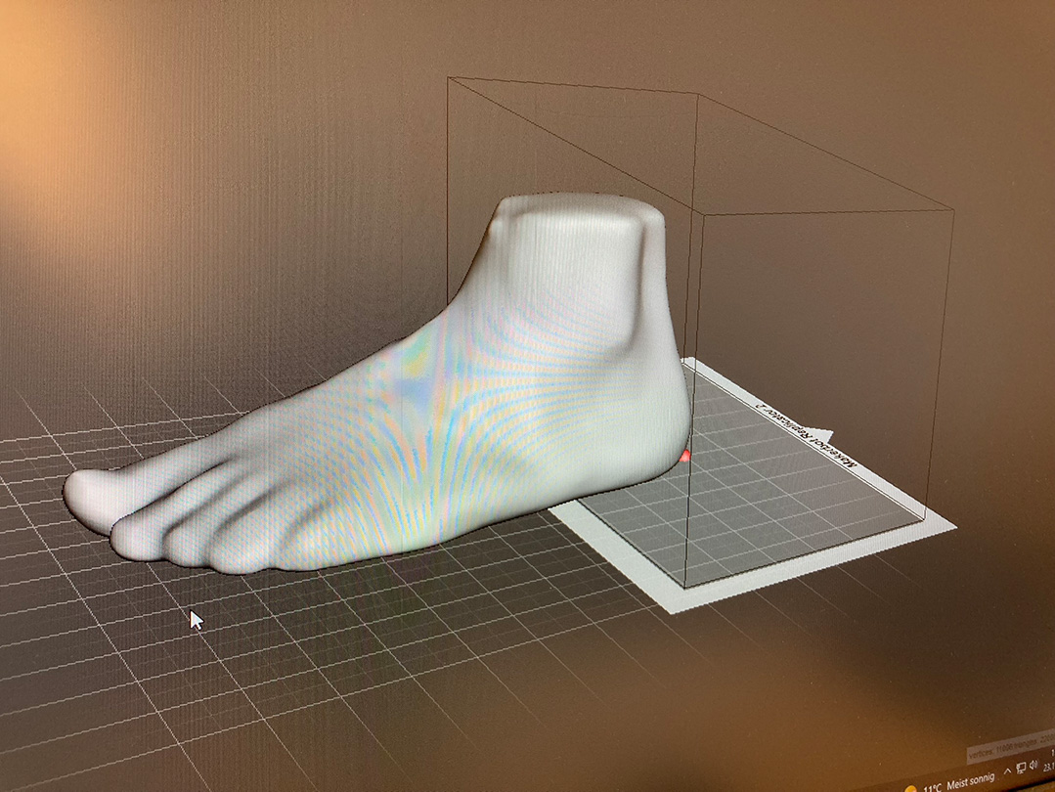Open the weather widget showing Meist sonnig

coord(950,784)
